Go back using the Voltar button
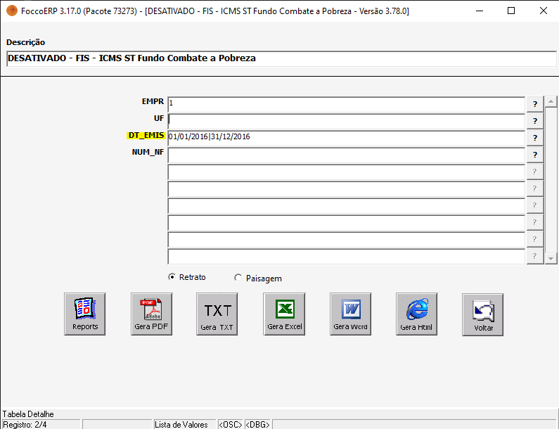 coord(482,314)
